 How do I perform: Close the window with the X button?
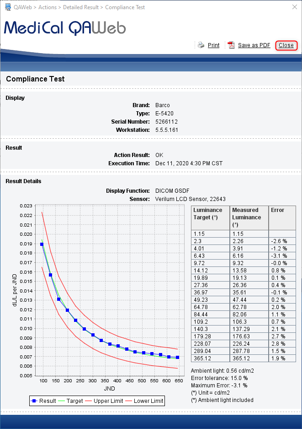point(295,7)
